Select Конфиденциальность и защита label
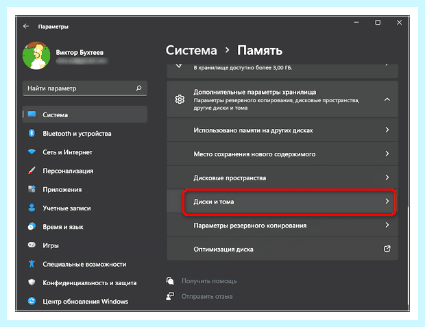Viewport: 425px width, 327px height. coord(89,283)
